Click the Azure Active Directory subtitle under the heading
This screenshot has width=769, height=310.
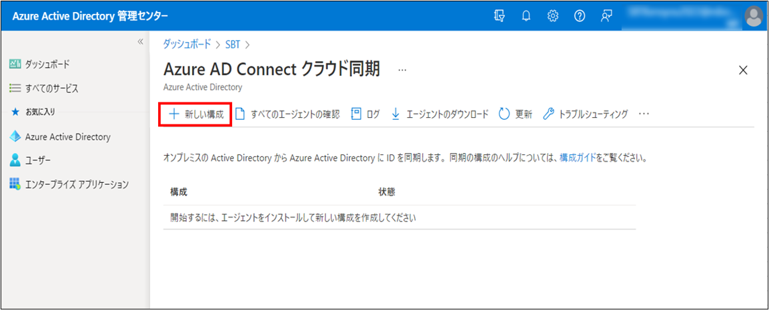(x=203, y=88)
